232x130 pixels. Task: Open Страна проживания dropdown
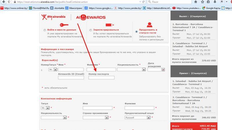[x=96, y=118]
